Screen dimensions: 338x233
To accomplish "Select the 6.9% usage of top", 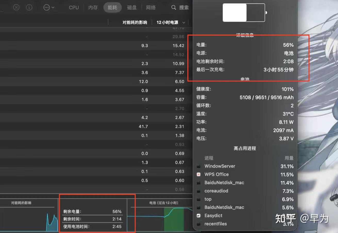I will (x=288, y=199).
